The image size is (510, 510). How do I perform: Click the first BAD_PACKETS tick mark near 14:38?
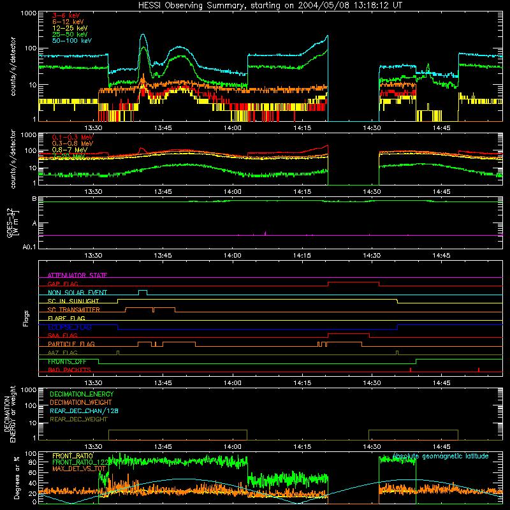click(411, 370)
